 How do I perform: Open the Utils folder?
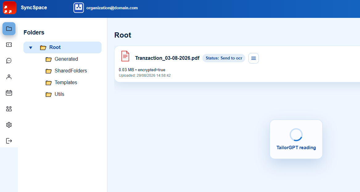click(59, 94)
